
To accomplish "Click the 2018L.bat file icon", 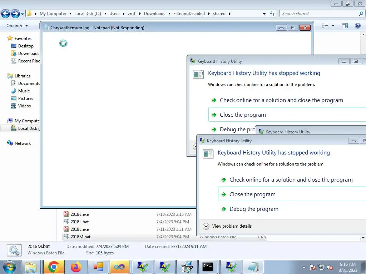I will click(66, 222).
